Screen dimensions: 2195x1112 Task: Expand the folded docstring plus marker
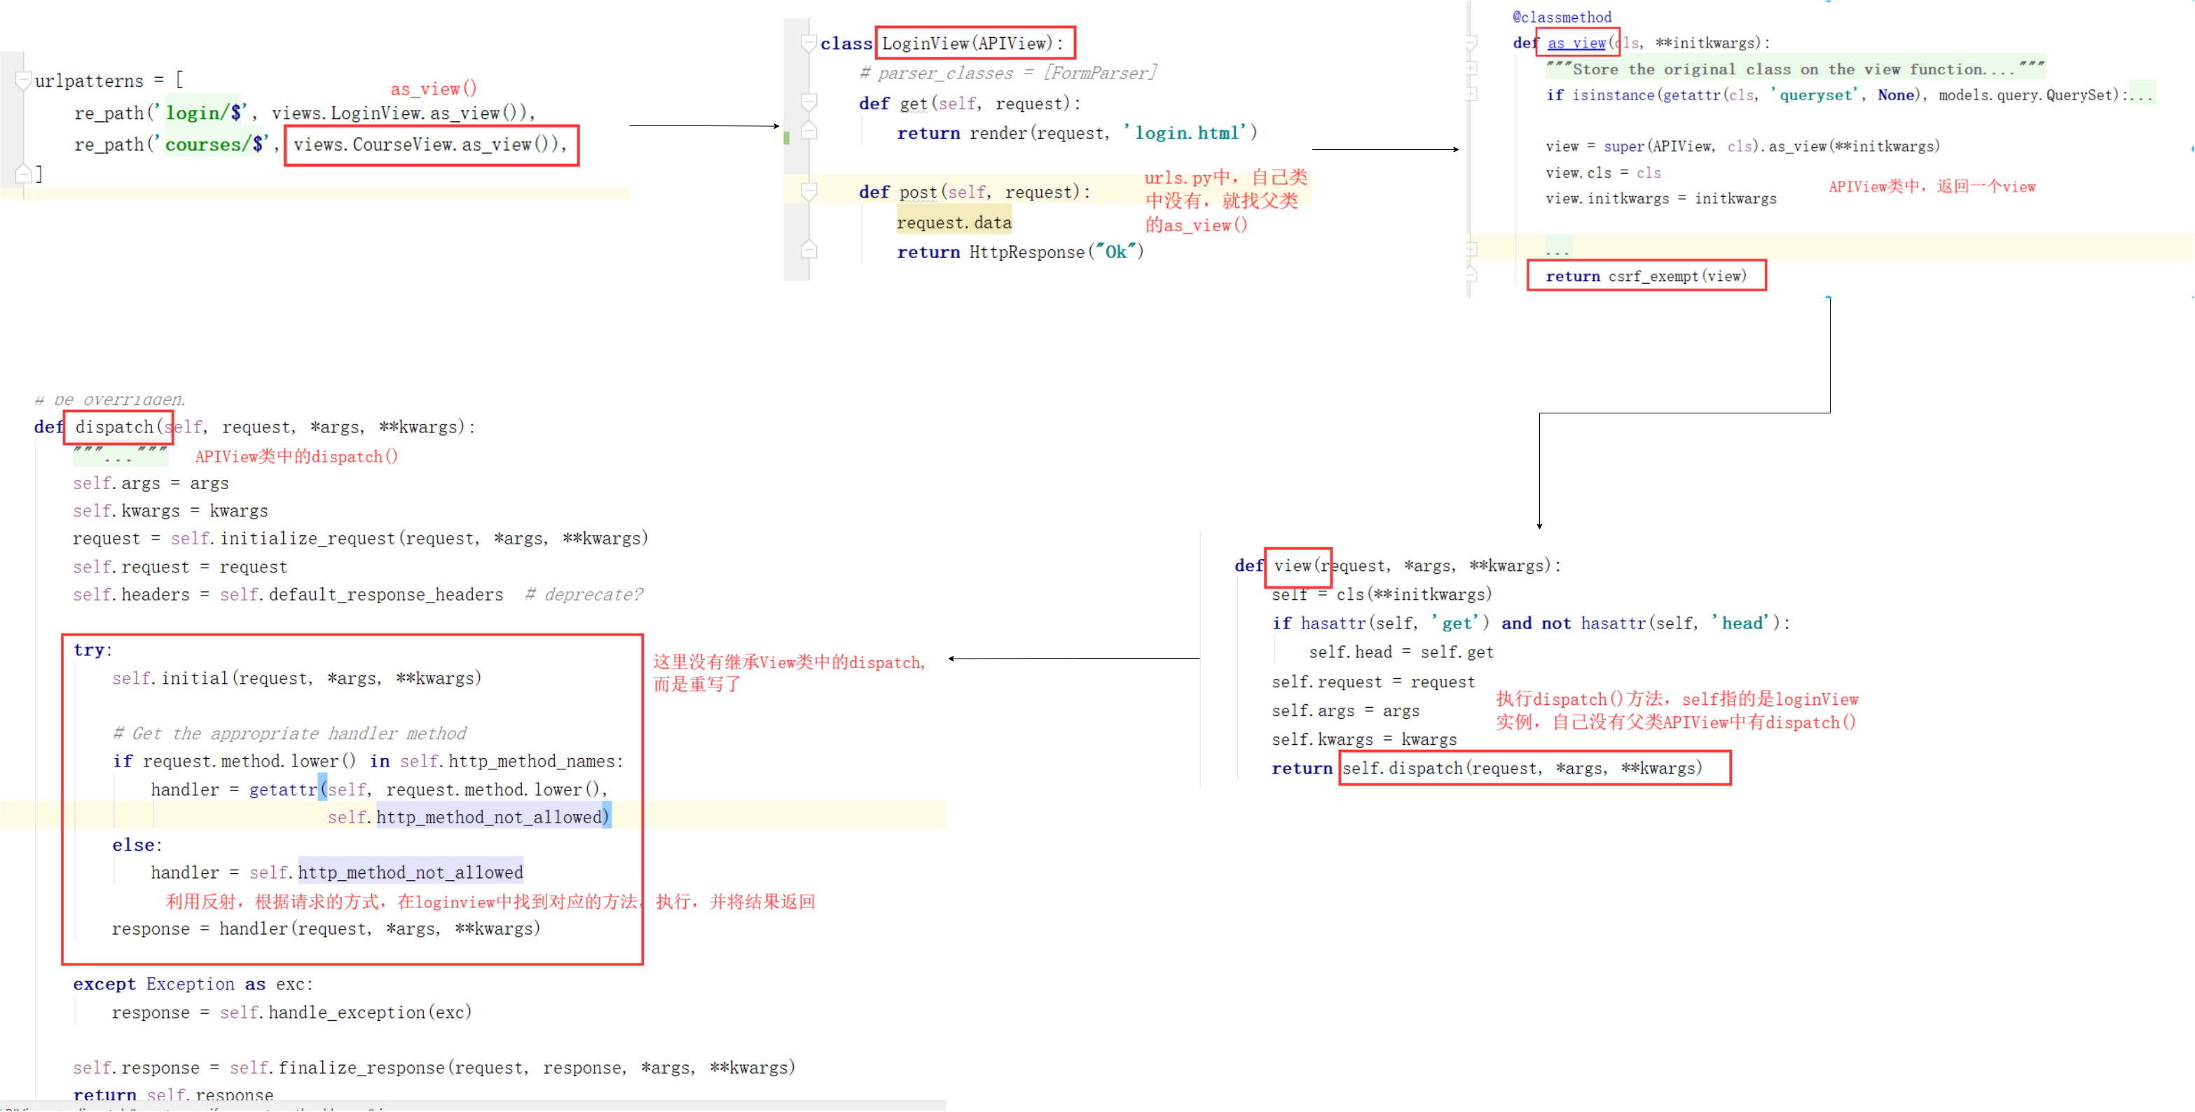point(1471,68)
